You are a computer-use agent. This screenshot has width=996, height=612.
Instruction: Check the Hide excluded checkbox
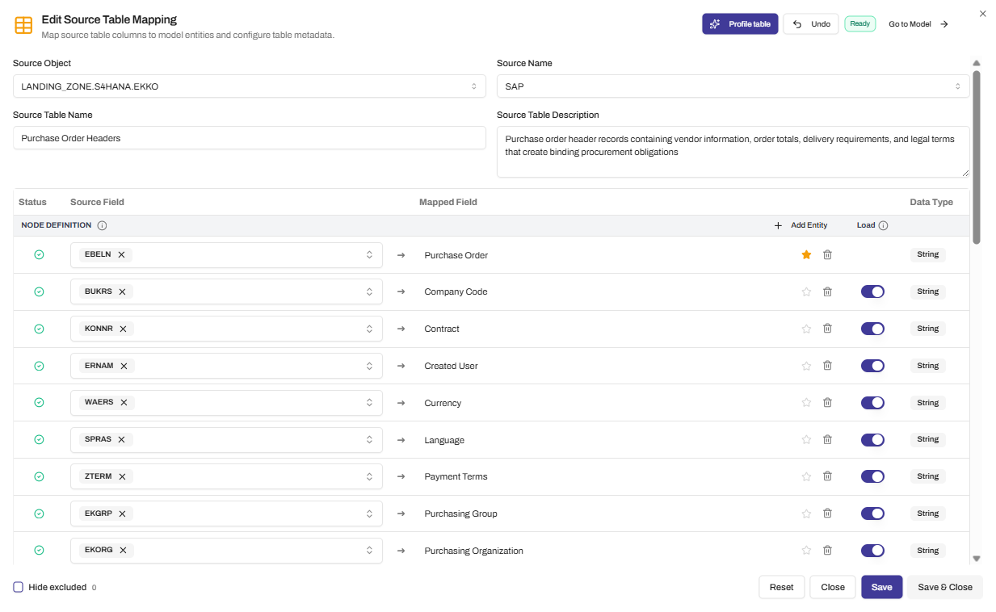tap(18, 587)
